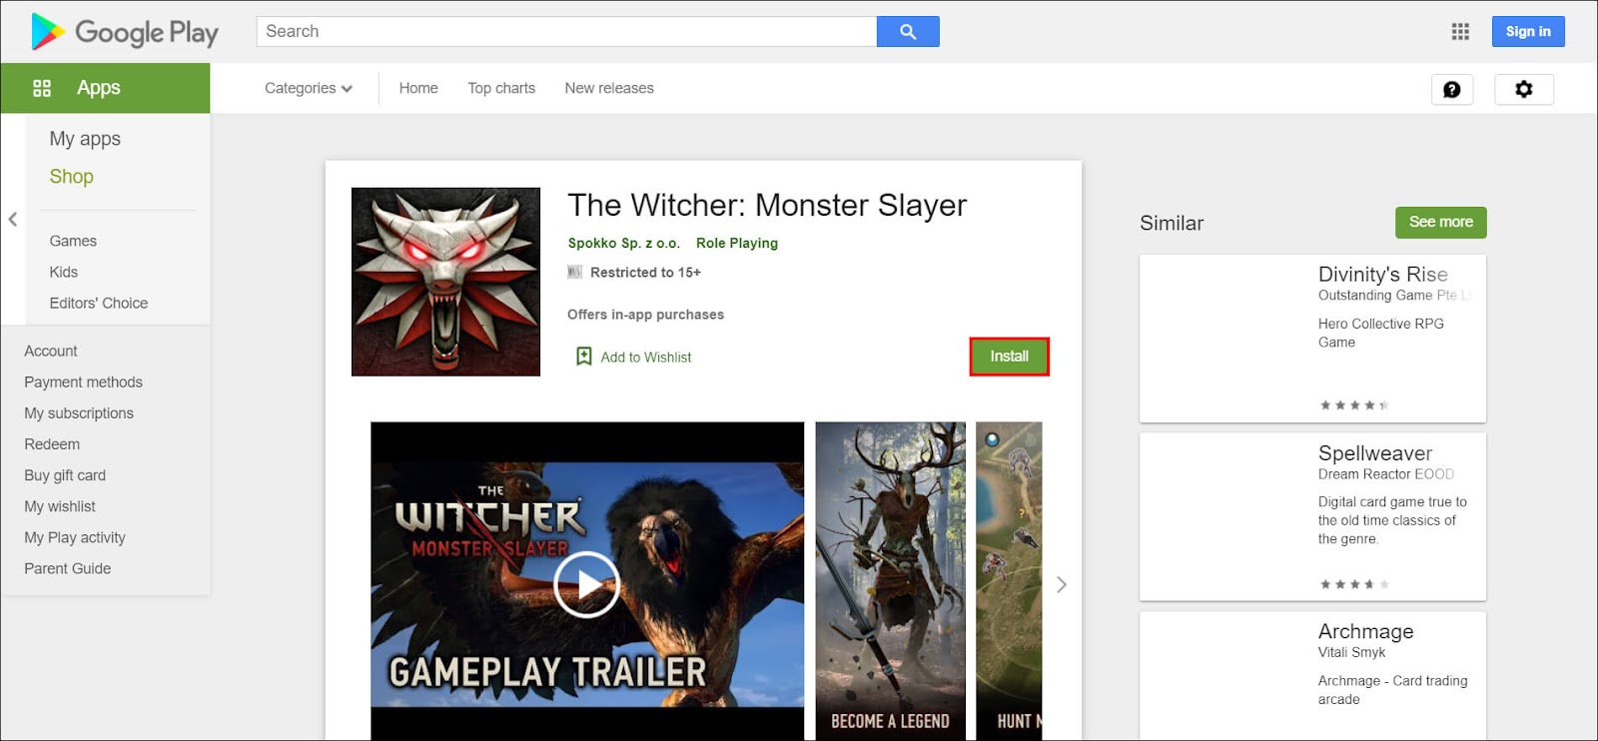Open the Role Playing genre link
Screen dimensions: 1598x741
[x=737, y=243]
